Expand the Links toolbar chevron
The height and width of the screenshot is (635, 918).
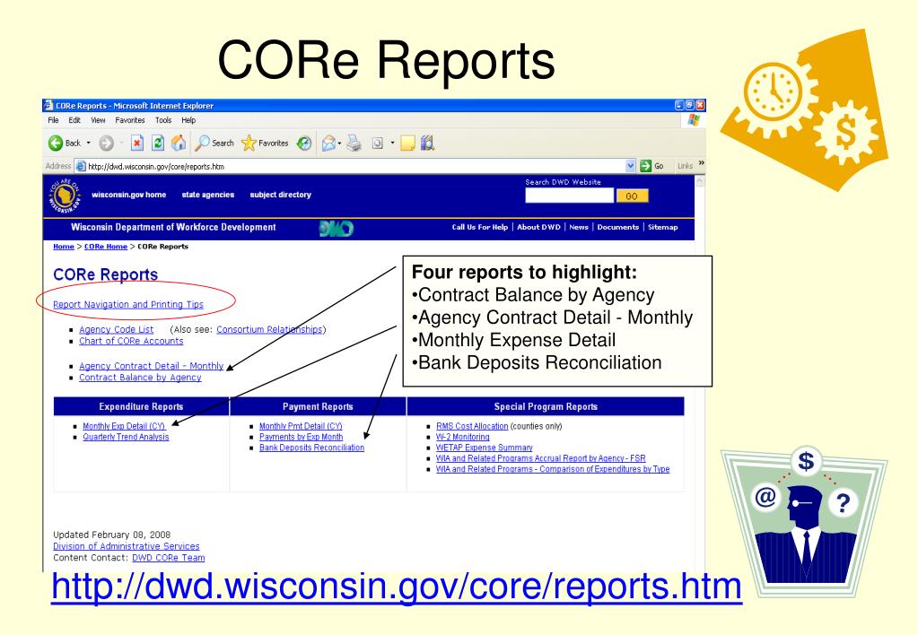click(702, 163)
